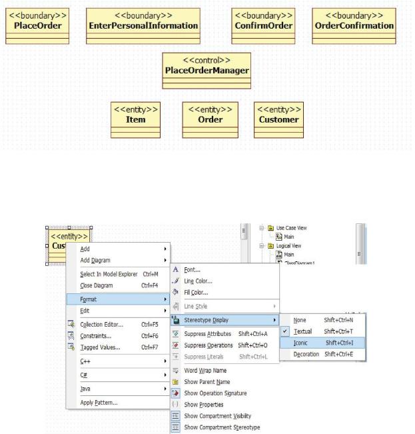Open Constraints dialog entry

tap(118, 336)
